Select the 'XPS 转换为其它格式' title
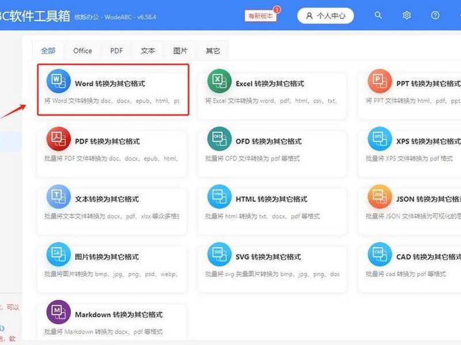Screen dimensions: 461x345 tap(428, 141)
